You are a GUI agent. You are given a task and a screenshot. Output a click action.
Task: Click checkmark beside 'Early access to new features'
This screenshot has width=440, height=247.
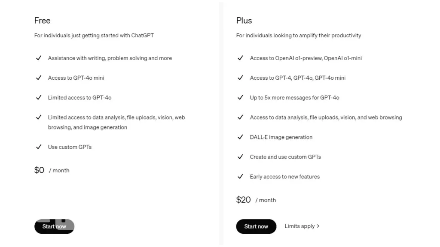point(241,176)
